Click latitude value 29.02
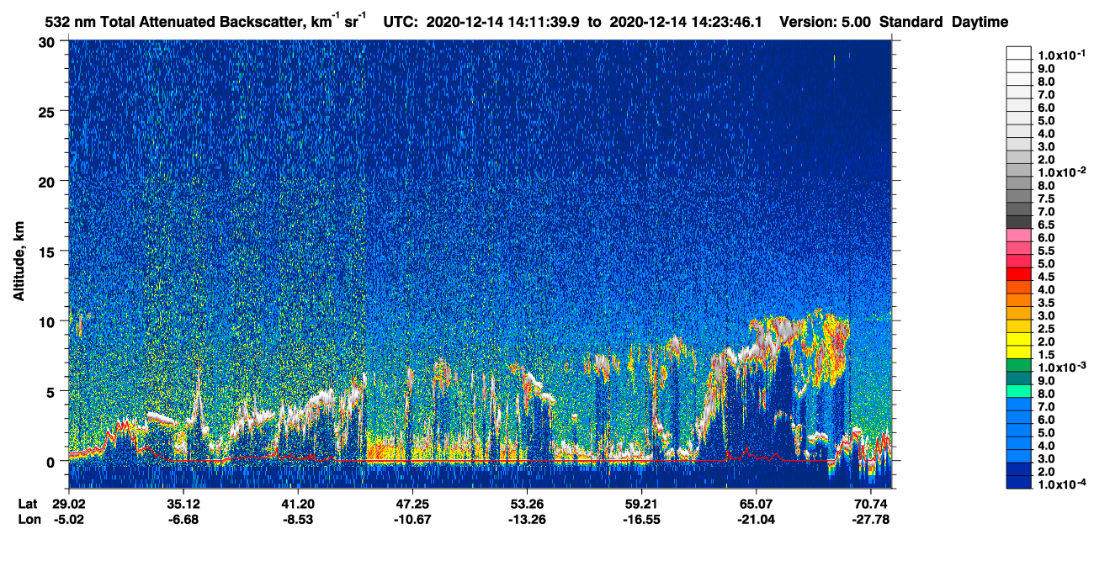Viewport: 1094px width, 561px height. 69,504
